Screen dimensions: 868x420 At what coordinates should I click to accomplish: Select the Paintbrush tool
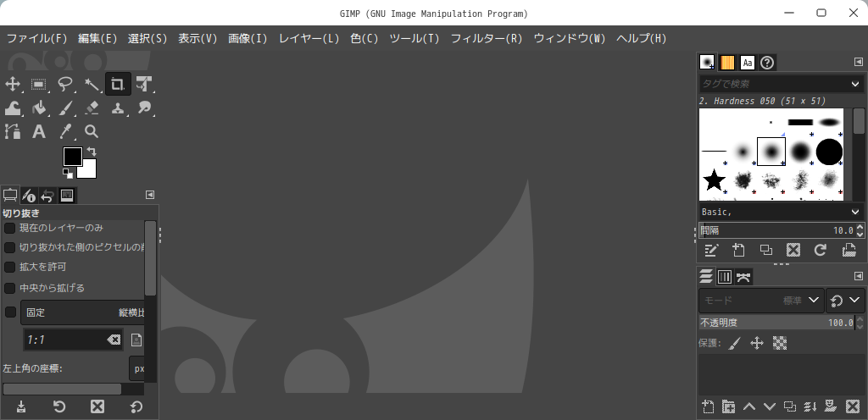point(65,108)
